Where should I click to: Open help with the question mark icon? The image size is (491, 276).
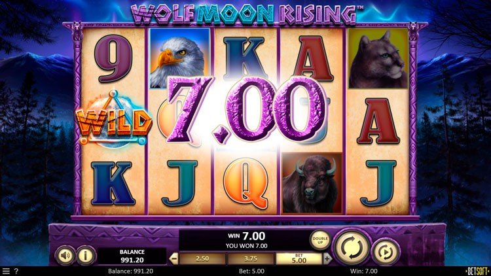pos(16,271)
